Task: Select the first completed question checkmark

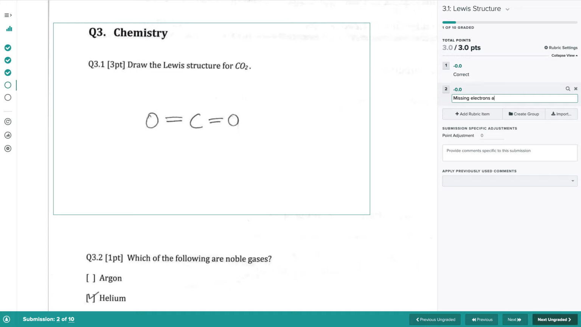Action: [x=8, y=48]
